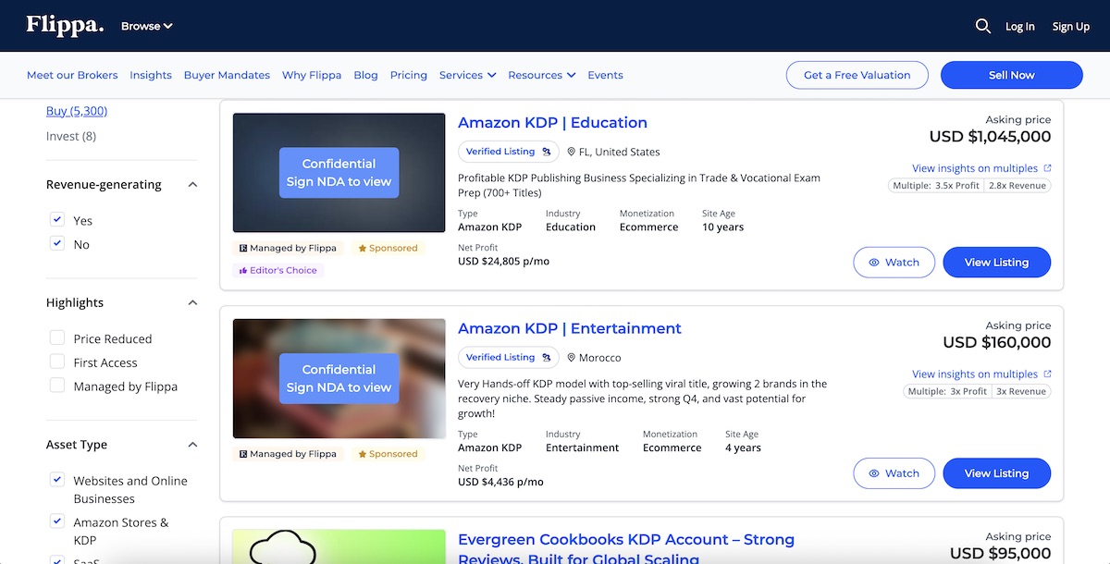Click Log In in header

point(1020,26)
